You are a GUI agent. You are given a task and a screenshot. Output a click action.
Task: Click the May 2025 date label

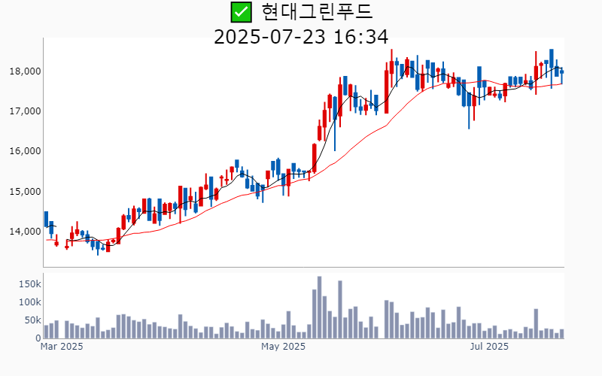284,347
